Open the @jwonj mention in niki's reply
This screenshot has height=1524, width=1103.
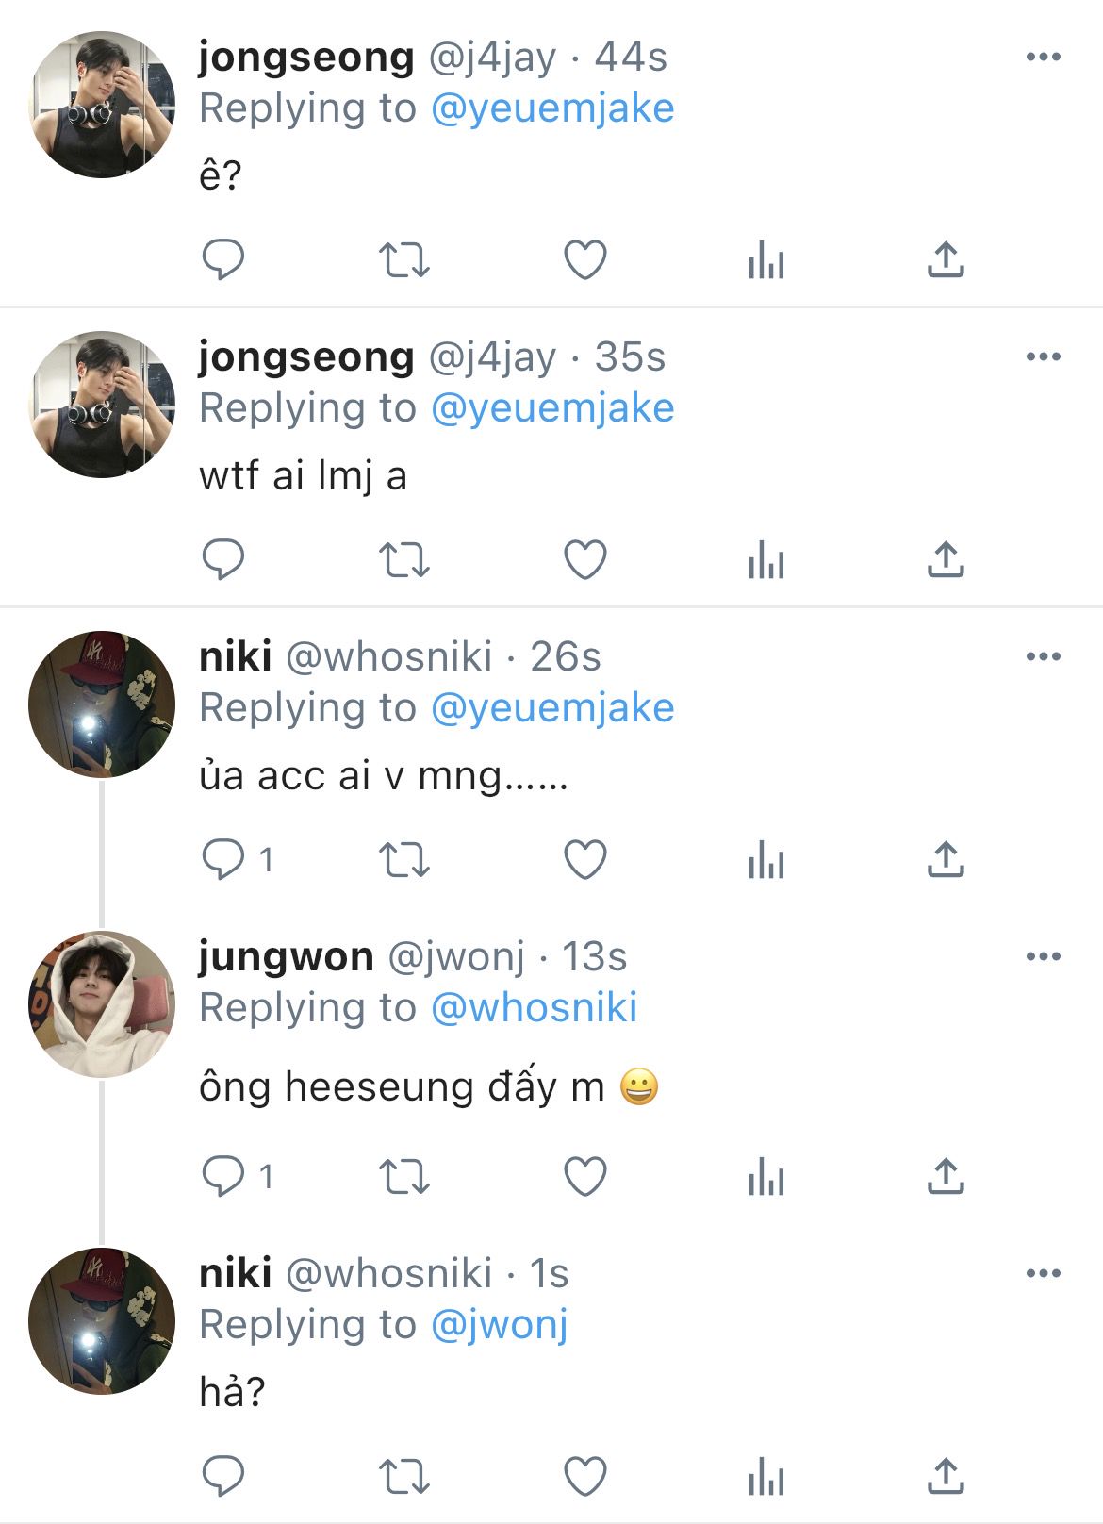500,1325
